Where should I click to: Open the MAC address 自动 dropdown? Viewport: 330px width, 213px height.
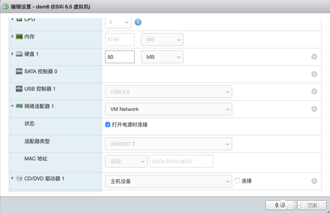tap(126, 161)
